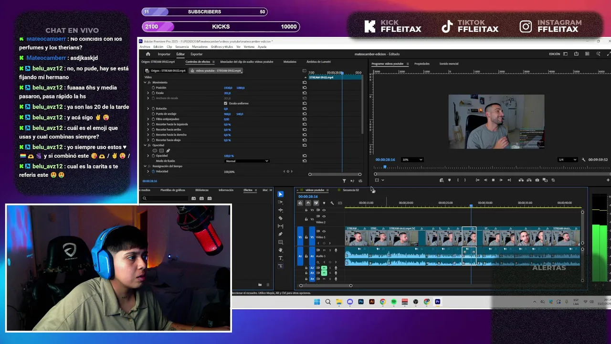Unmute the A2 audio track
The height and width of the screenshot is (344, 611).
324,268
